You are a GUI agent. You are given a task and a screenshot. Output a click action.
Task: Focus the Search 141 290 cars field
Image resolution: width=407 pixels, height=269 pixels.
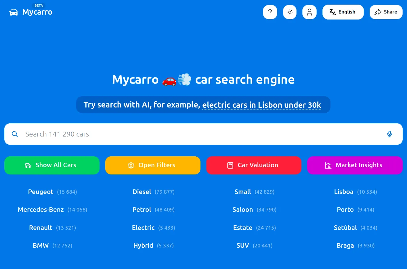pos(201,134)
